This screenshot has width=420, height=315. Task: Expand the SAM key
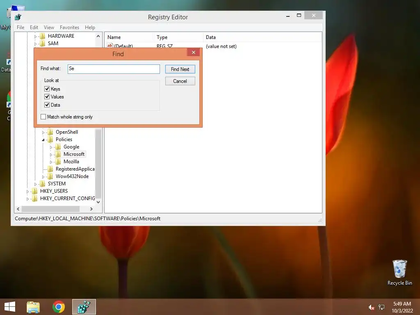tap(35, 43)
